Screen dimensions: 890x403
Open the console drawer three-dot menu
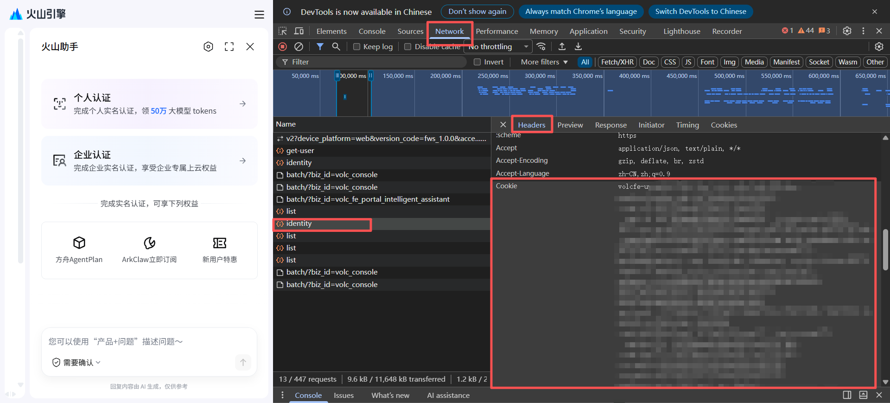(x=282, y=395)
